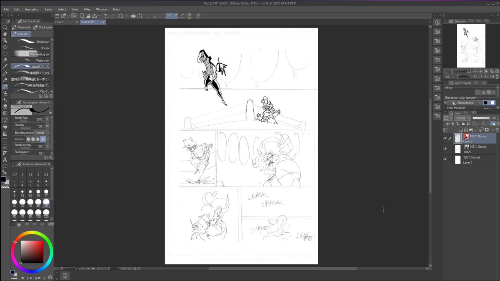Hide the Layer 2 layer
The image size is (500, 281).
pyautogui.click(x=445, y=139)
